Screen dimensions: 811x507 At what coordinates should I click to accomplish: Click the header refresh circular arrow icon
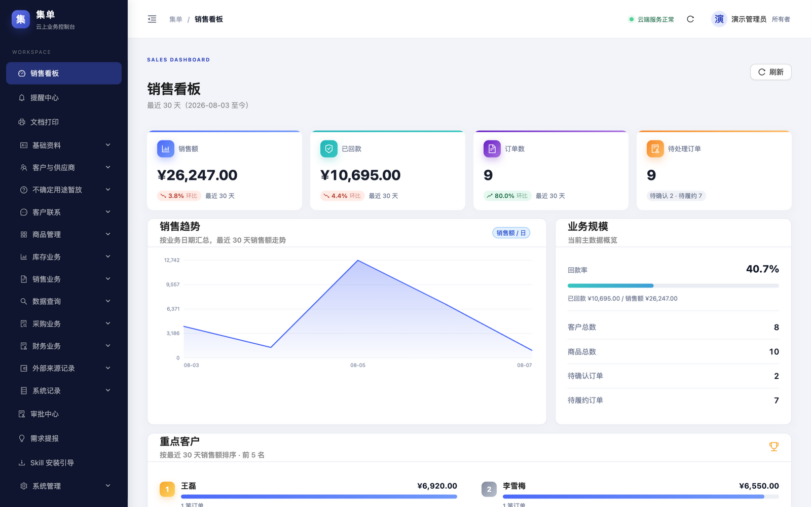(690, 19)
